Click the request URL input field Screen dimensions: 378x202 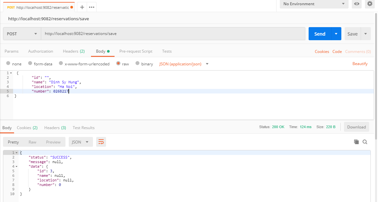coord(173,34)
